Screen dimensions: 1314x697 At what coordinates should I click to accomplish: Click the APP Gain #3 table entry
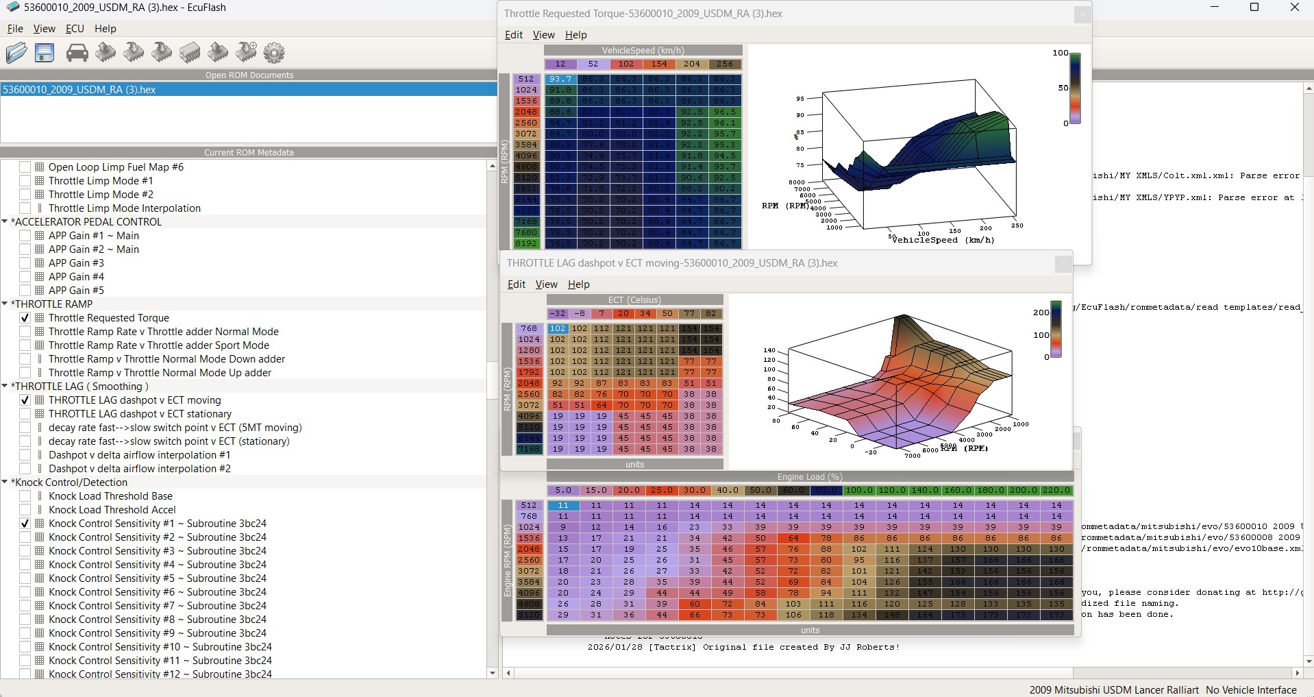tap(76, 263)
